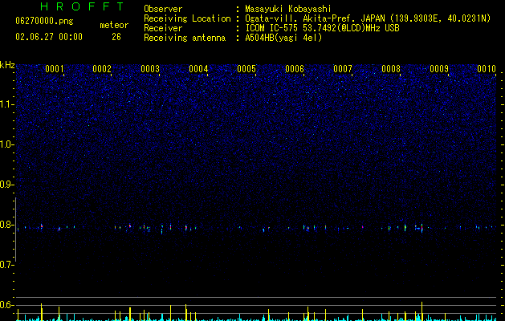Screen dimensions: 505x321
Task: Click time marker 0005
Action: [246, 69]
